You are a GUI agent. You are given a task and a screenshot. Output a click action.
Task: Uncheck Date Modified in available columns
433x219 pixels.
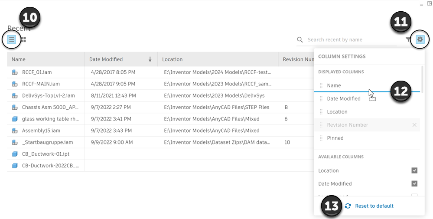tap(414, 184)
